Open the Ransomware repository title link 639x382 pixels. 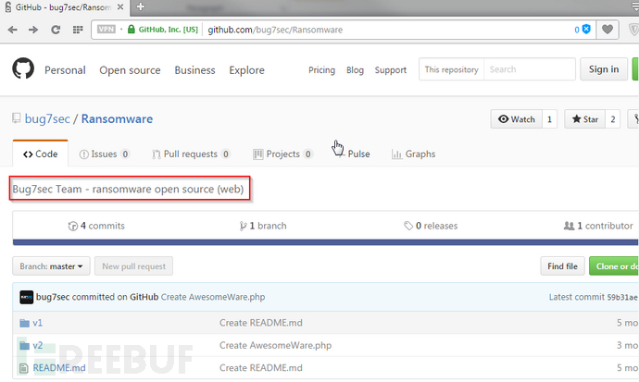tap(117, 118)
